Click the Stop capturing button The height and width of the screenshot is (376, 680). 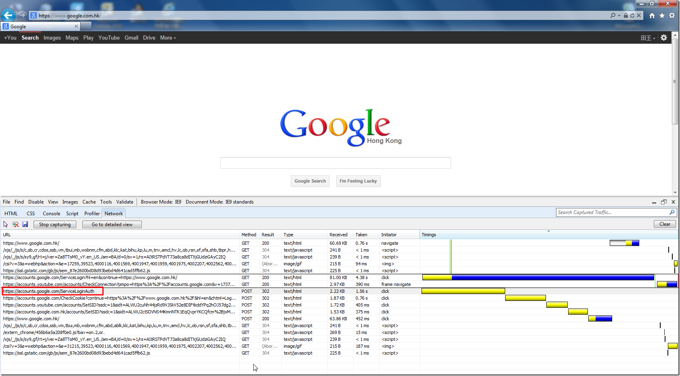pyautogui.click(x=55, y=225)
